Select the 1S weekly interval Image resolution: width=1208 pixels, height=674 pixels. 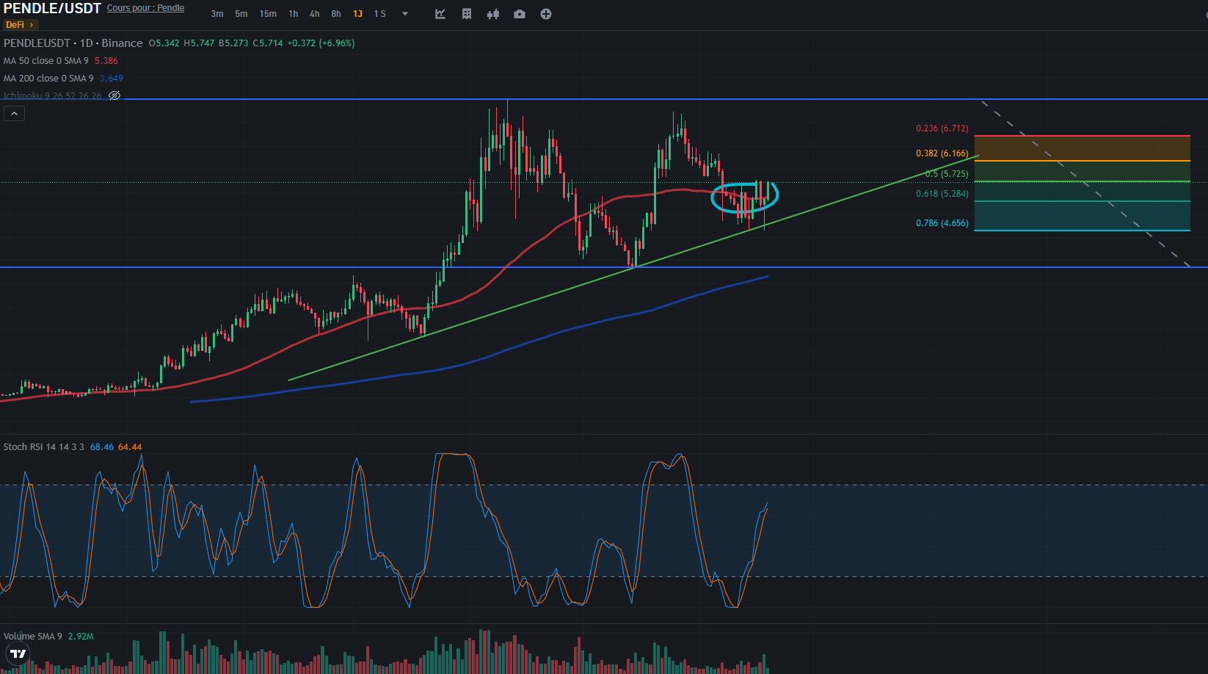[379, 14]
